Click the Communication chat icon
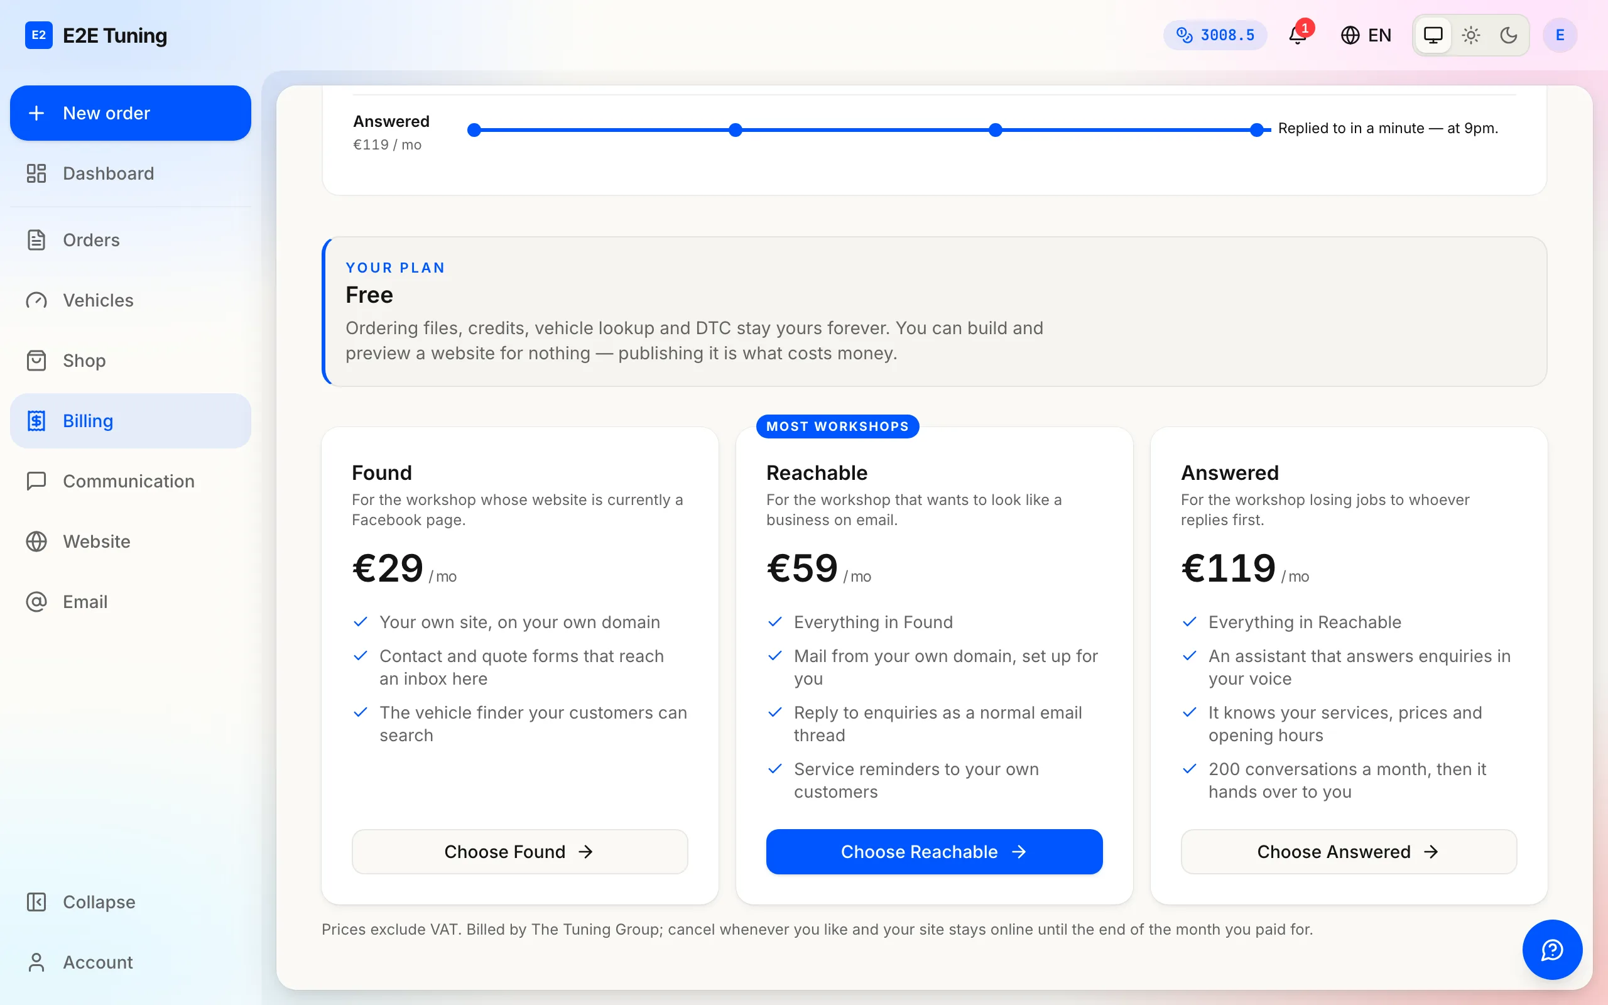 click(36, 481)
